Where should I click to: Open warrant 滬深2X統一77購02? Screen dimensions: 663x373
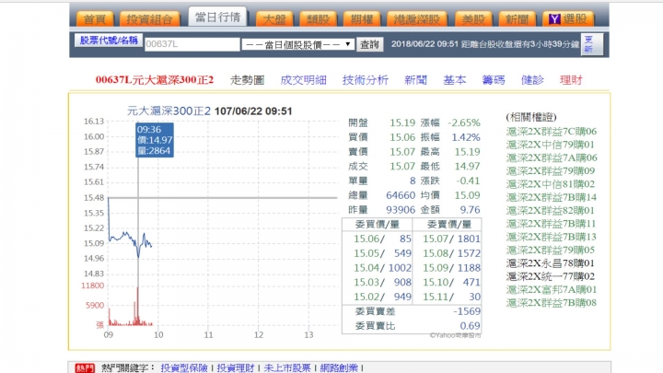pos(551,276)
